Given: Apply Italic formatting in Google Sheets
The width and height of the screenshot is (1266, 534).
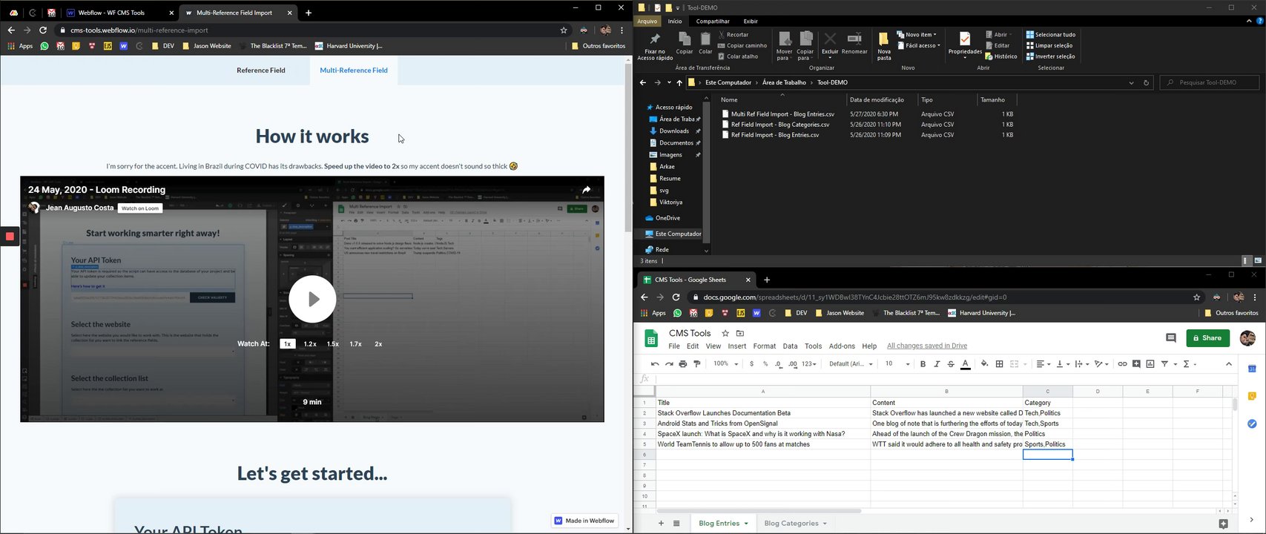Looking at the screenshot, I should [x=937, y=364].
